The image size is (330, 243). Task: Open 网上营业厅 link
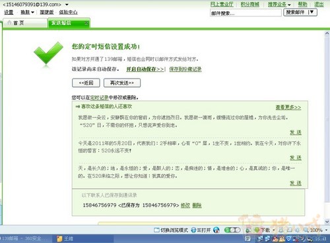coord(222,4)
